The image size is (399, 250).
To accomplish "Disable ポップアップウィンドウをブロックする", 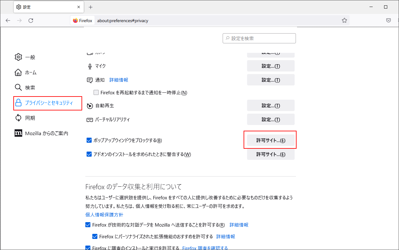I will click(x=89, y=140).
